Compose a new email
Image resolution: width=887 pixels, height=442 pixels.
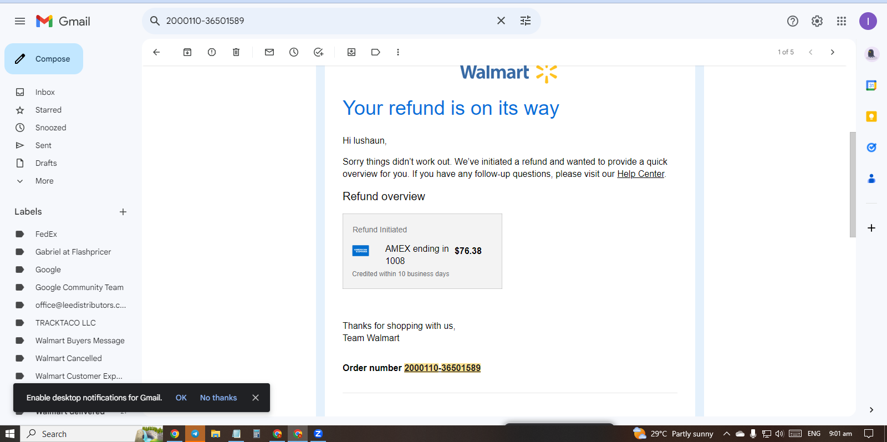44,59
